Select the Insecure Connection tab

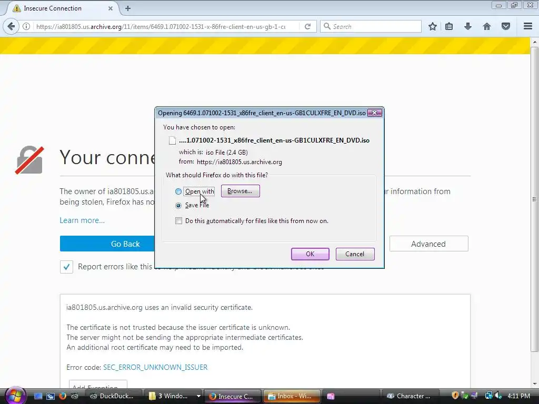point(61,8)
